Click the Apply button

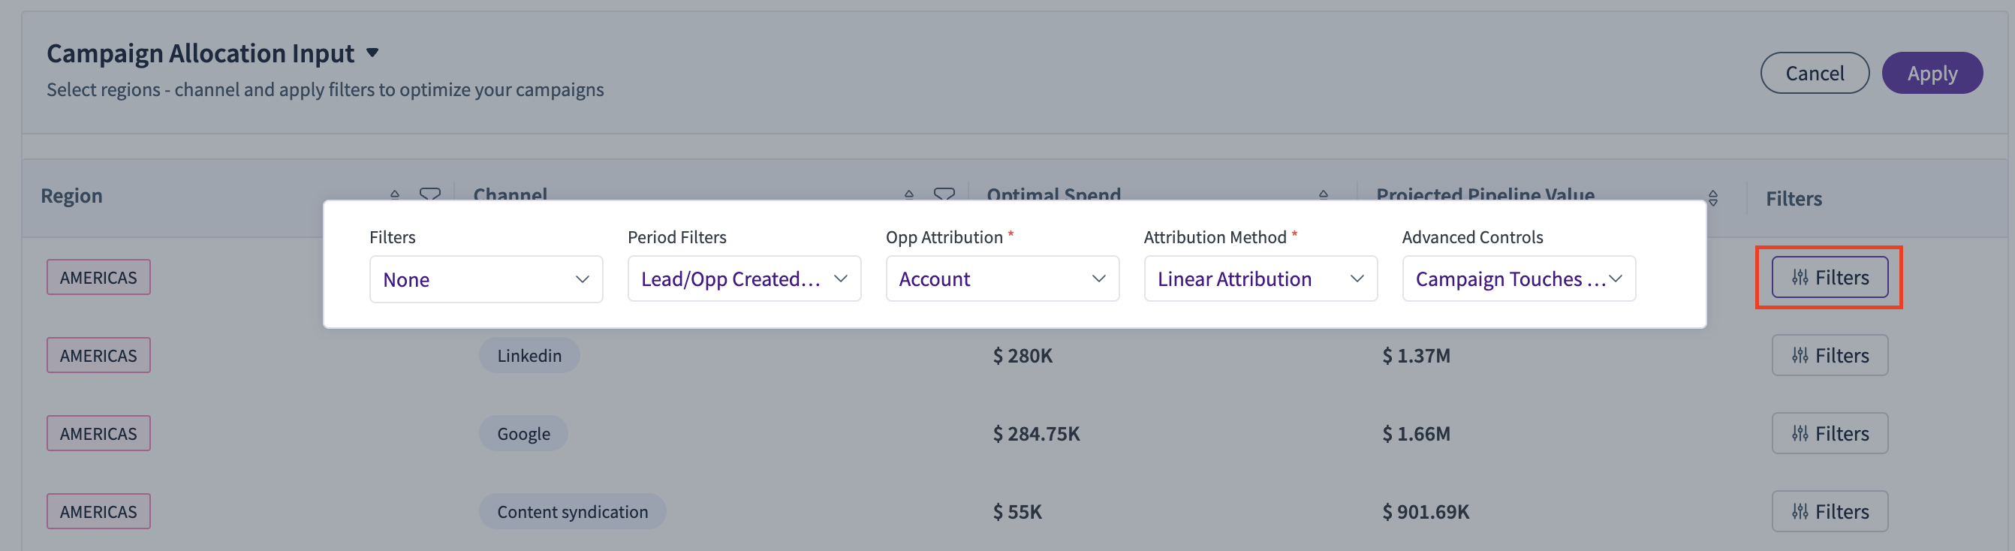pos(1932,73)
